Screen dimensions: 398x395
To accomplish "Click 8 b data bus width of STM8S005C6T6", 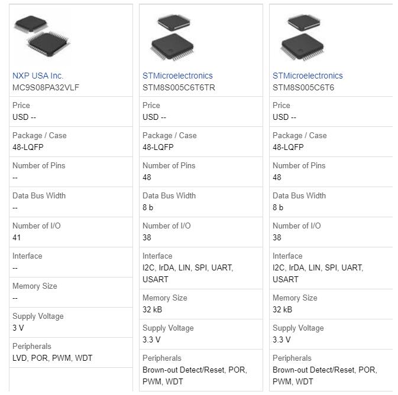I will [278, 207].
